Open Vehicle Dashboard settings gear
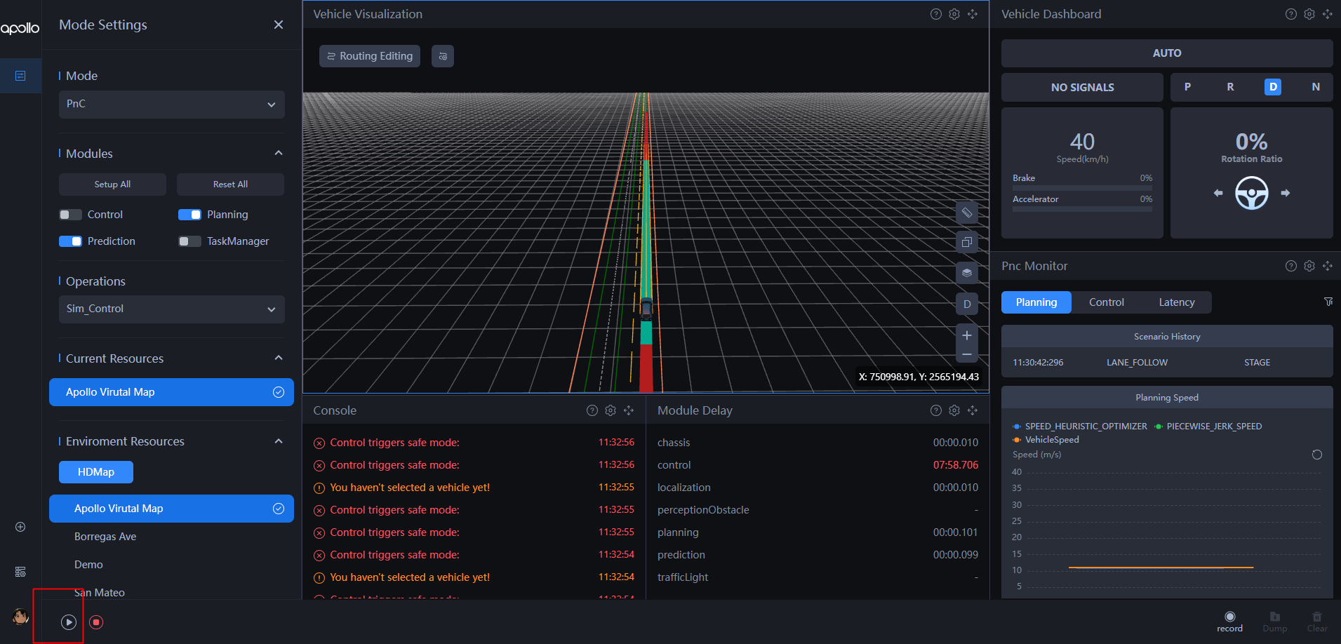The width and height of the screenshot is (1341, 644). coord(1309,14)
